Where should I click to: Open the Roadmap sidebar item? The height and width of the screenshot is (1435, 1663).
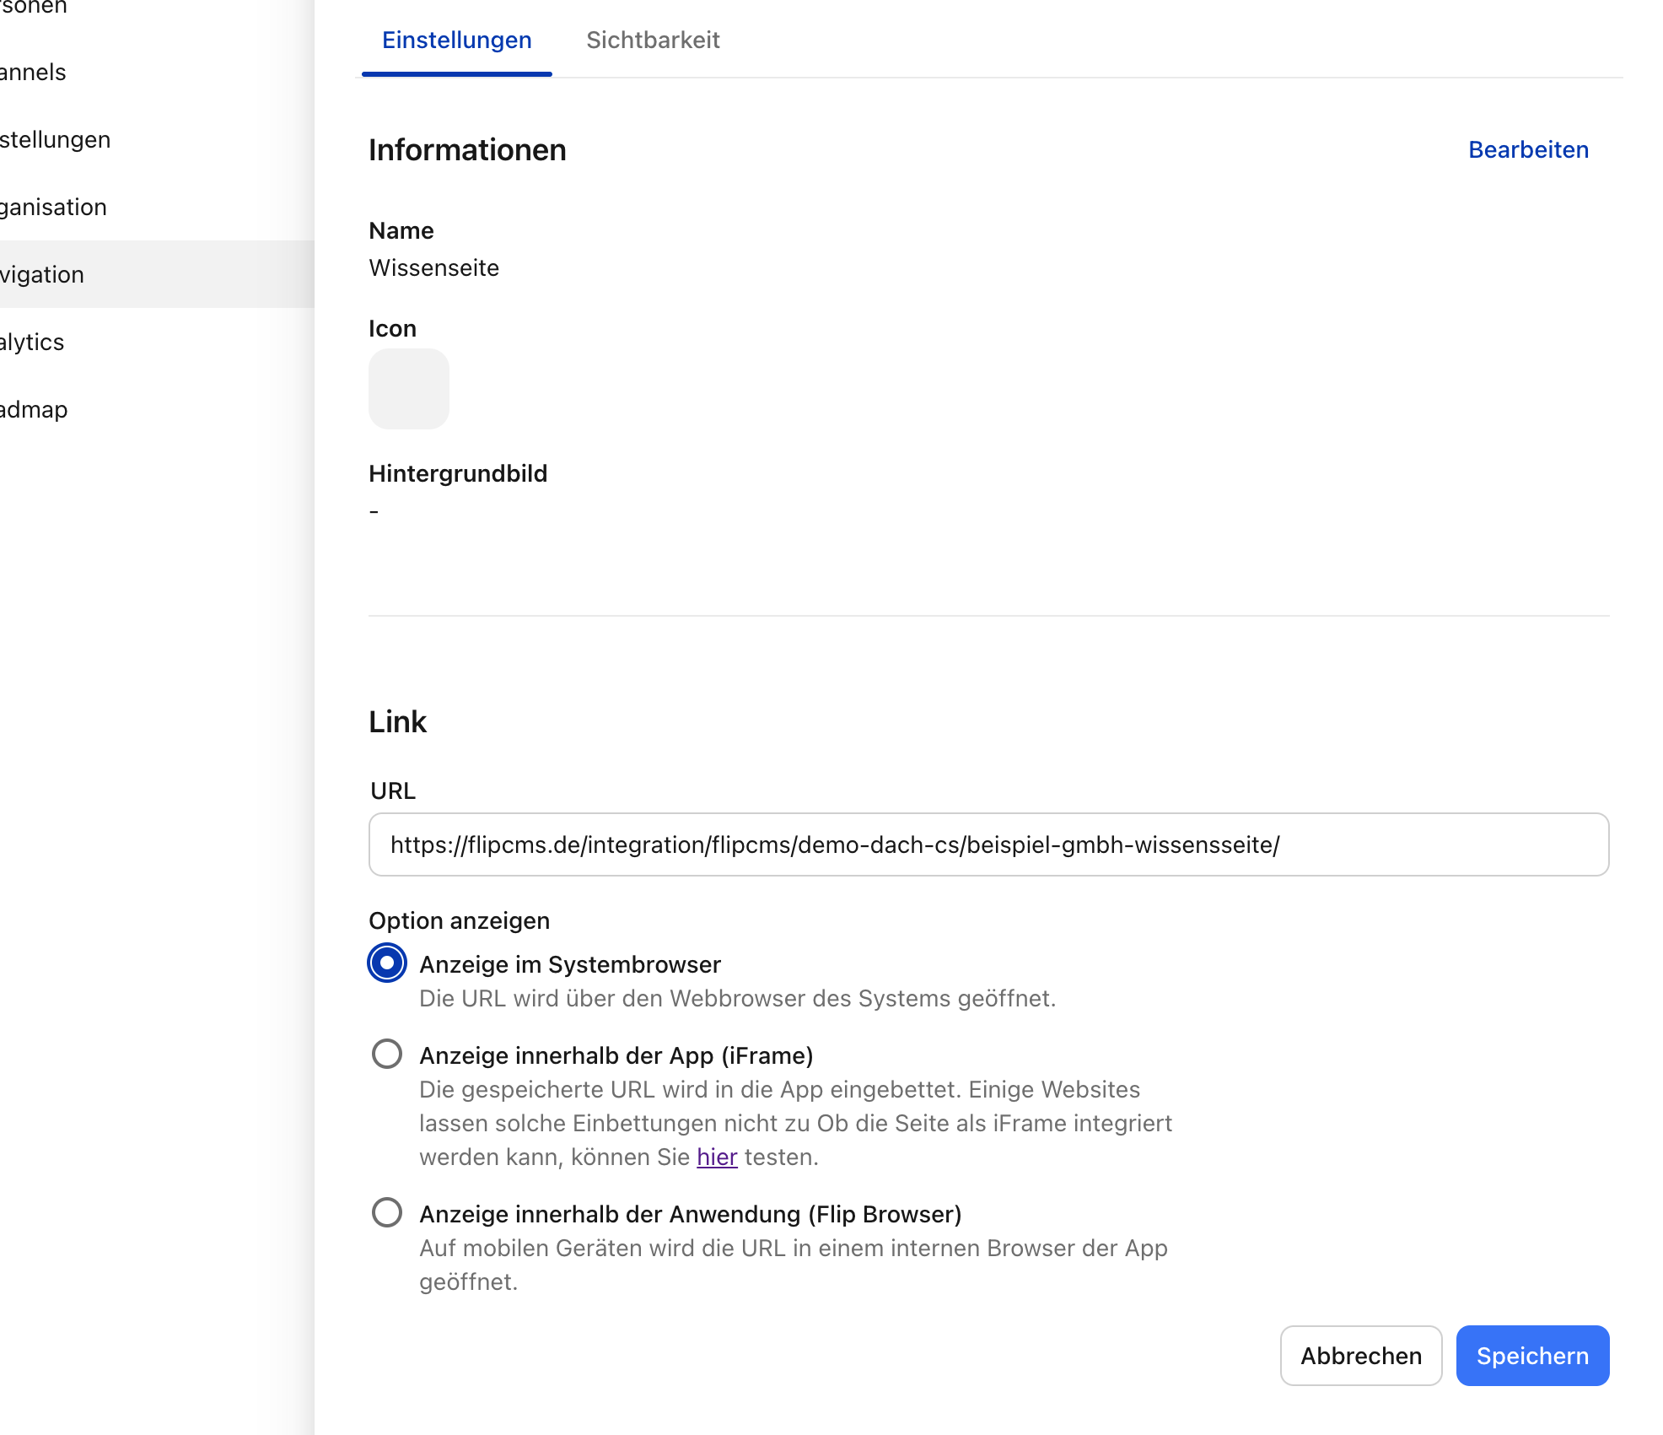coord(157,409)
